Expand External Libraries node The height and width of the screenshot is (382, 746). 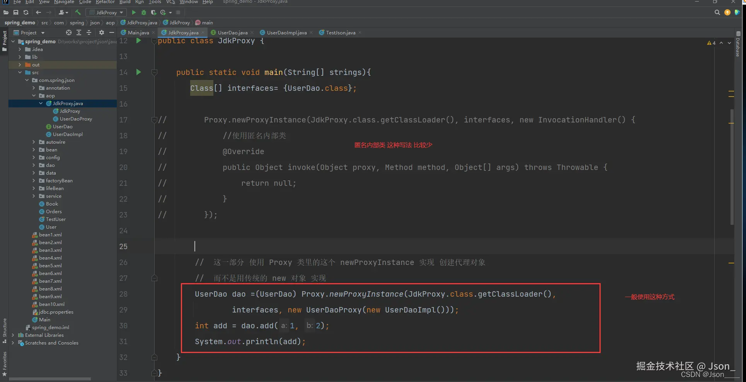pyautogui.click(x=13, y=335)
